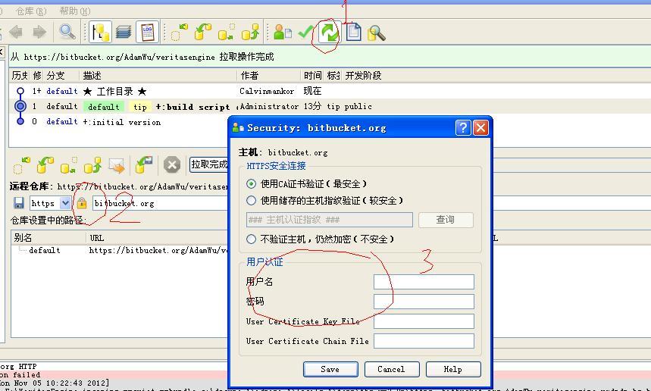
Task: Click the email envelope icon in sync toolbar
Action: click(117, 165)
